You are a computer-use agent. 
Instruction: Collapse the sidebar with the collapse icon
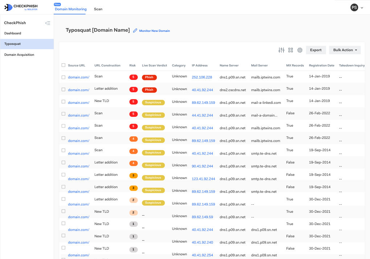pos(48,23)
